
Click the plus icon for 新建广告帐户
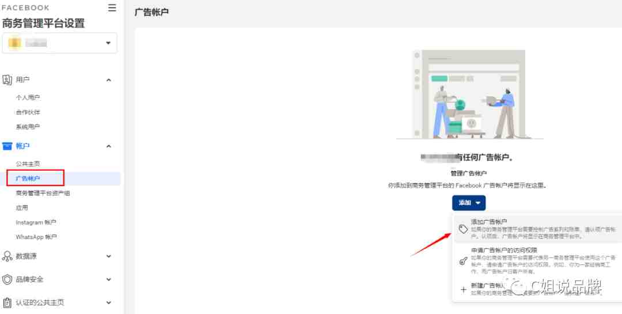463,289
